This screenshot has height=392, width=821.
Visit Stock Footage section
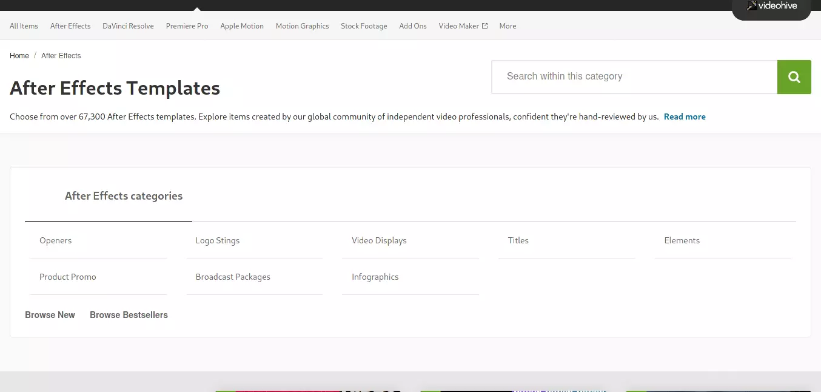coord(364,26)
